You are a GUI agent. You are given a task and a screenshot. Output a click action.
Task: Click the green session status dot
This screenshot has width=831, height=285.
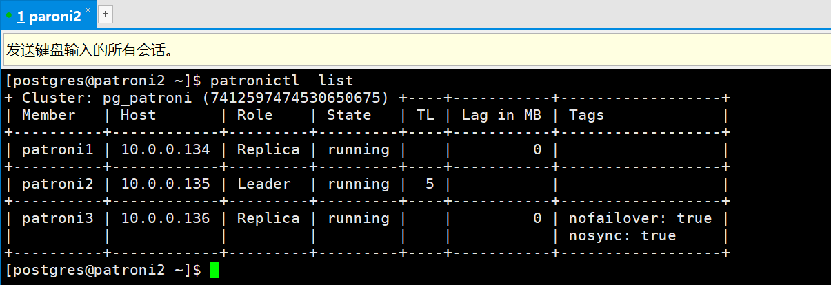pos(10,14)
